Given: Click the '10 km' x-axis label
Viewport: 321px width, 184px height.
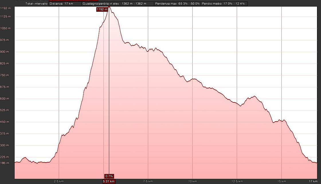Looking at the screenshot, I should [x=192, y=181].
